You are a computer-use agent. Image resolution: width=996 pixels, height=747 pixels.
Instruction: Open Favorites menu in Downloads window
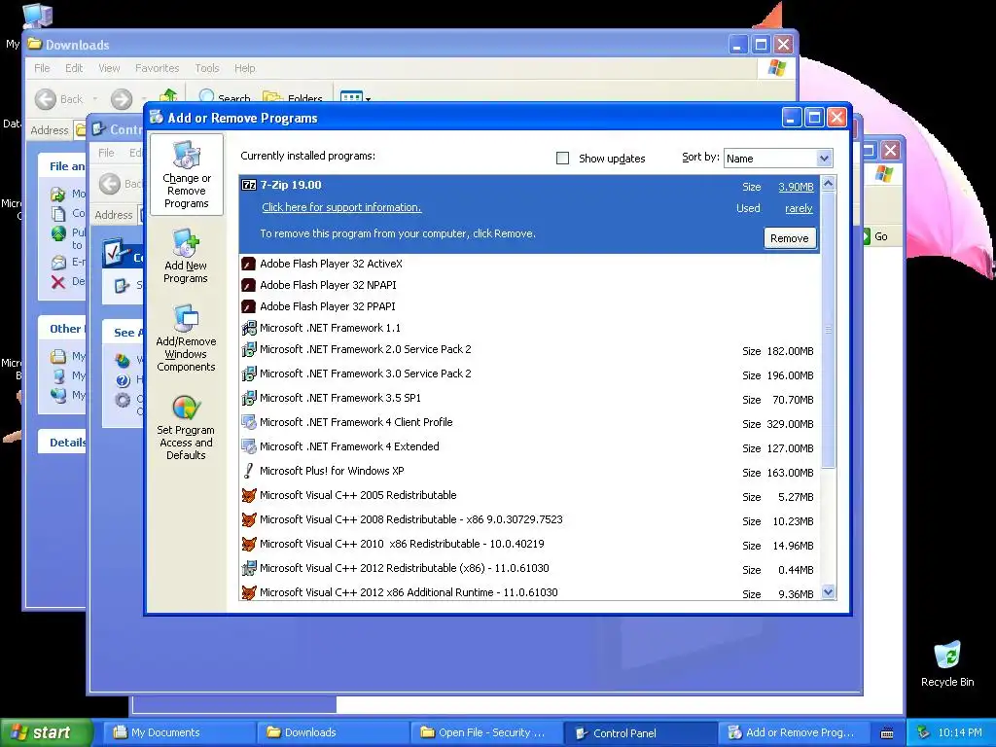(x=157, y=68)
